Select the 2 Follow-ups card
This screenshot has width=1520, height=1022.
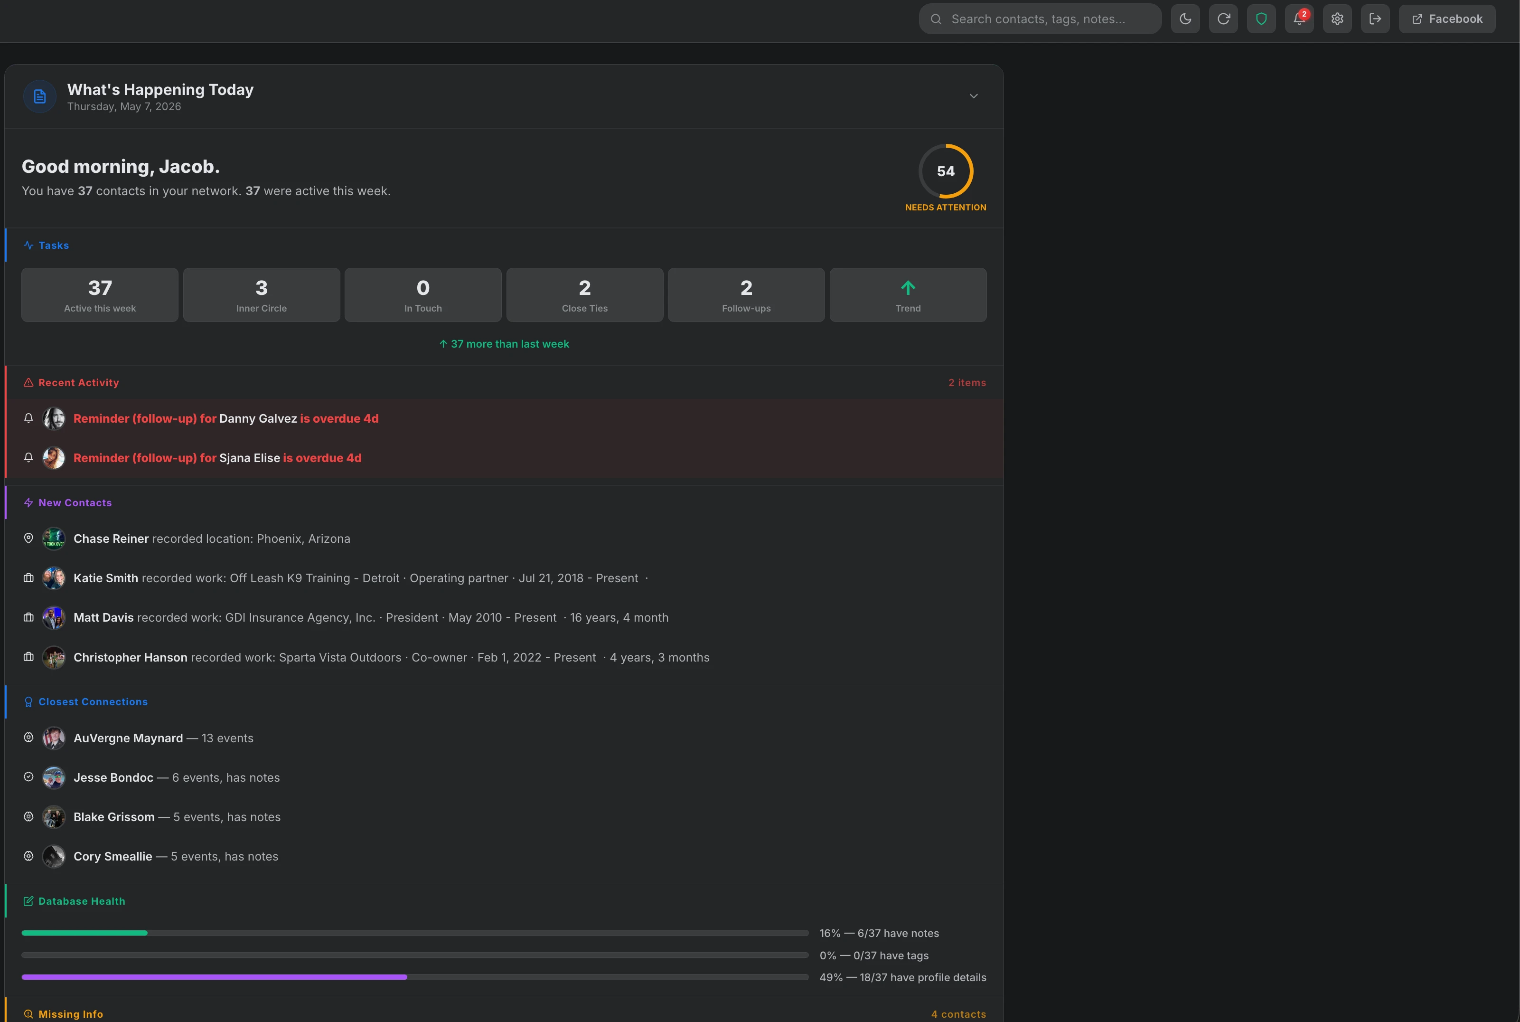pos(746,294)
